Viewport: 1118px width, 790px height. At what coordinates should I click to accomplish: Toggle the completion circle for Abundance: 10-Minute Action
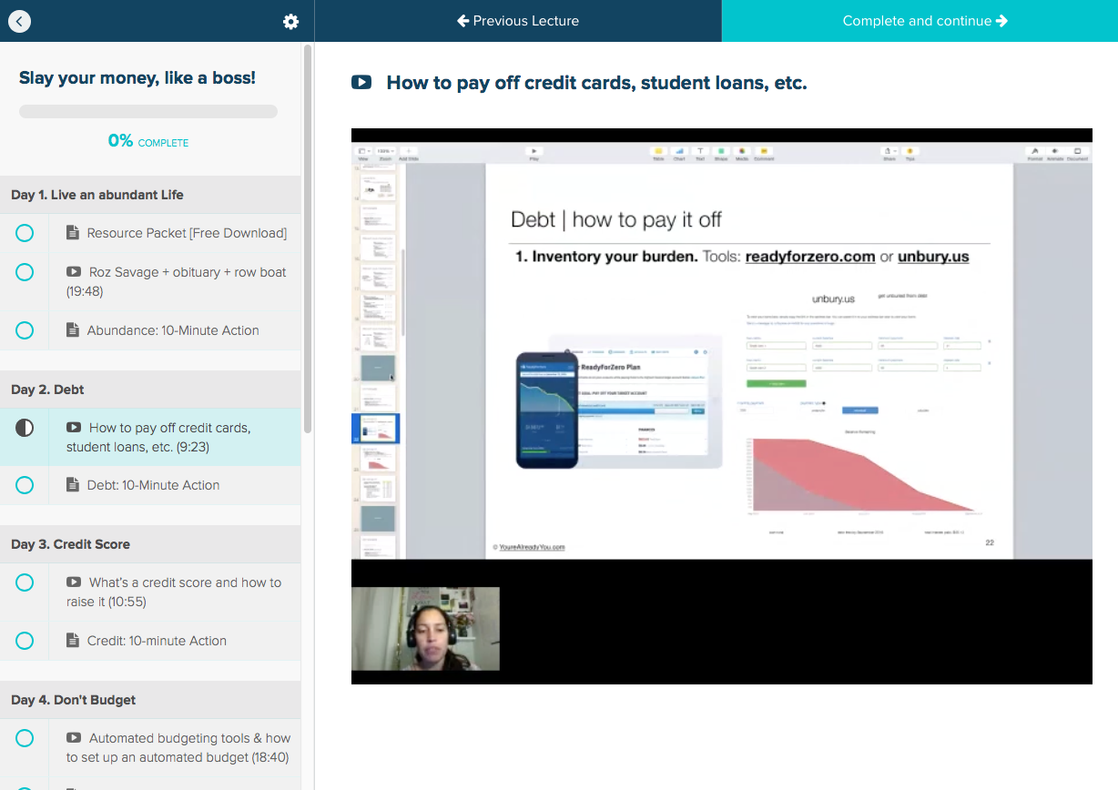pyautogui.click(x=25, y=330)
